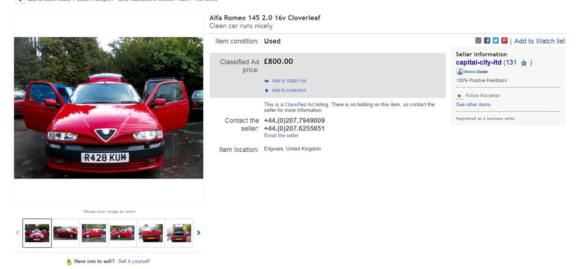Click green plus icon to follow this seller
This screenshot has height=269, width=582.
click(459, 96)
